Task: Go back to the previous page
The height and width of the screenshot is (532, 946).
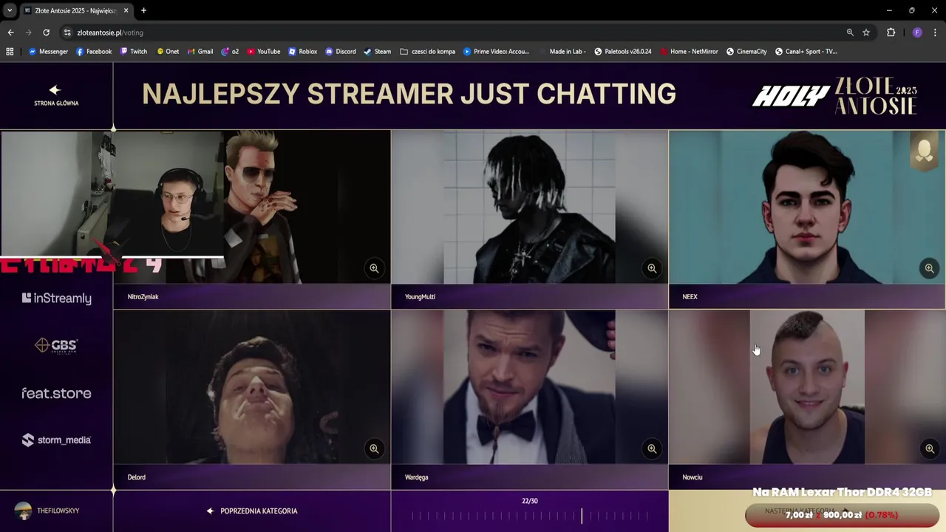Action: tap(10, 33)
